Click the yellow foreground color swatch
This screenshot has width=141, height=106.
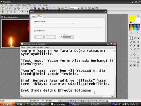point(132,18)
